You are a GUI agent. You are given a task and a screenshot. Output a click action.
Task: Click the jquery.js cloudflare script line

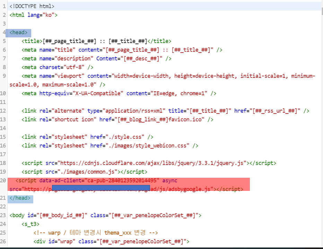pyautogui.click(x=149, y=163)
